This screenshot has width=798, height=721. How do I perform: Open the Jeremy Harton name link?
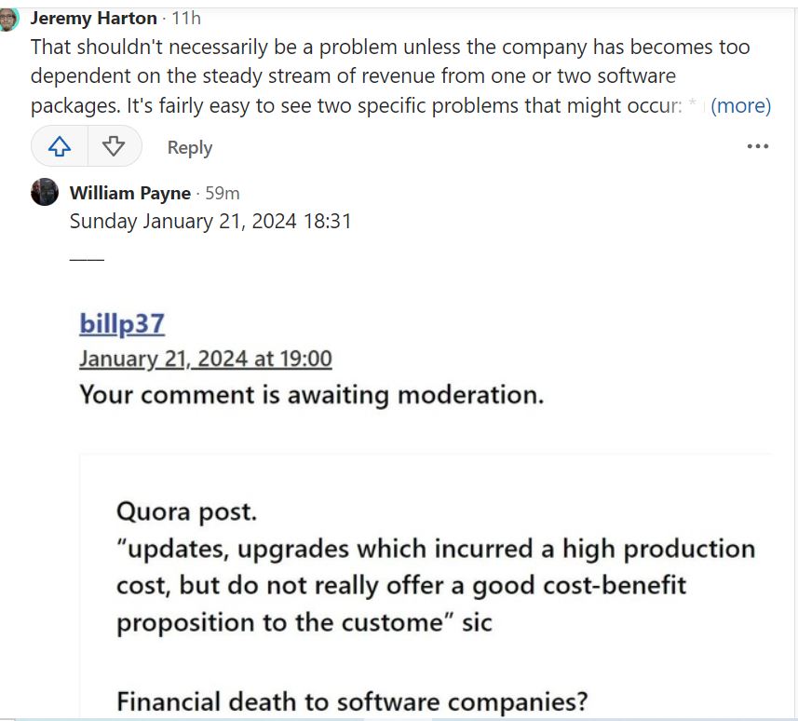tap(94, 19)
